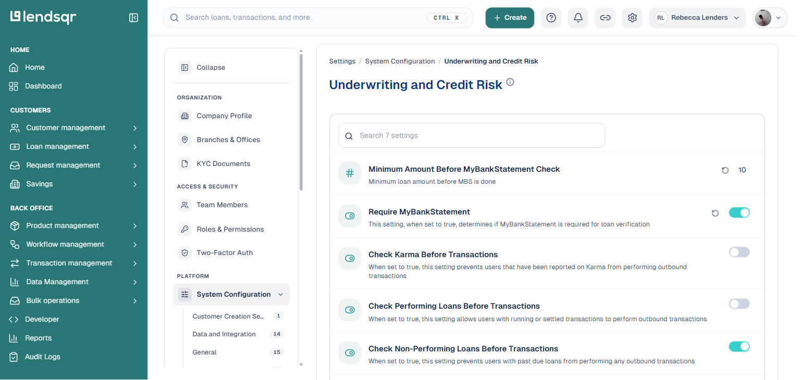Click the Branches & Offices location pin icon
Viewport: 800px width, 380px height.
[184, 140]
